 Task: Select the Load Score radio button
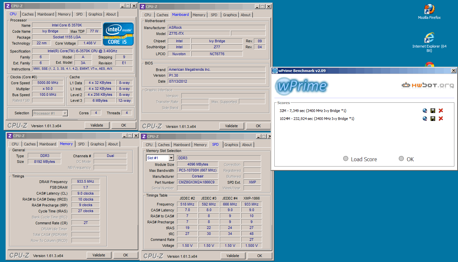[346, 159]
